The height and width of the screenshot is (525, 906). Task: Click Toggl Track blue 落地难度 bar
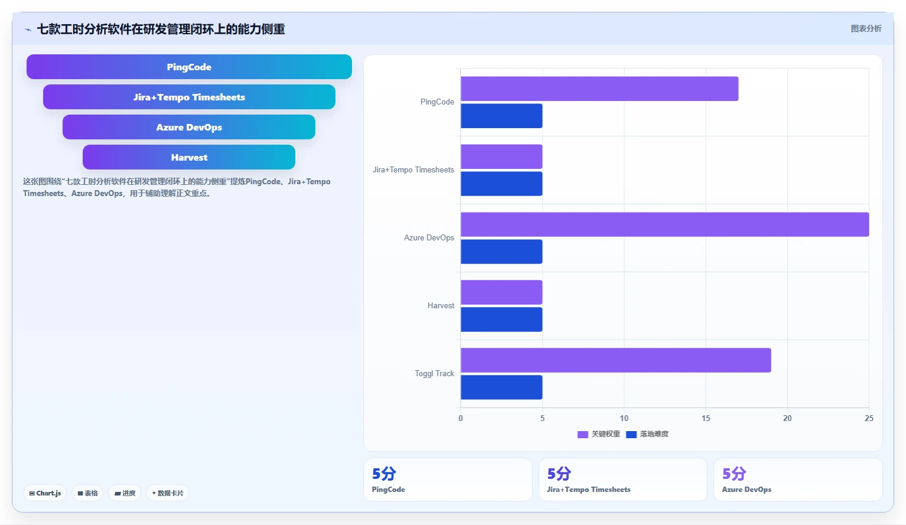(x=501, y=387)
